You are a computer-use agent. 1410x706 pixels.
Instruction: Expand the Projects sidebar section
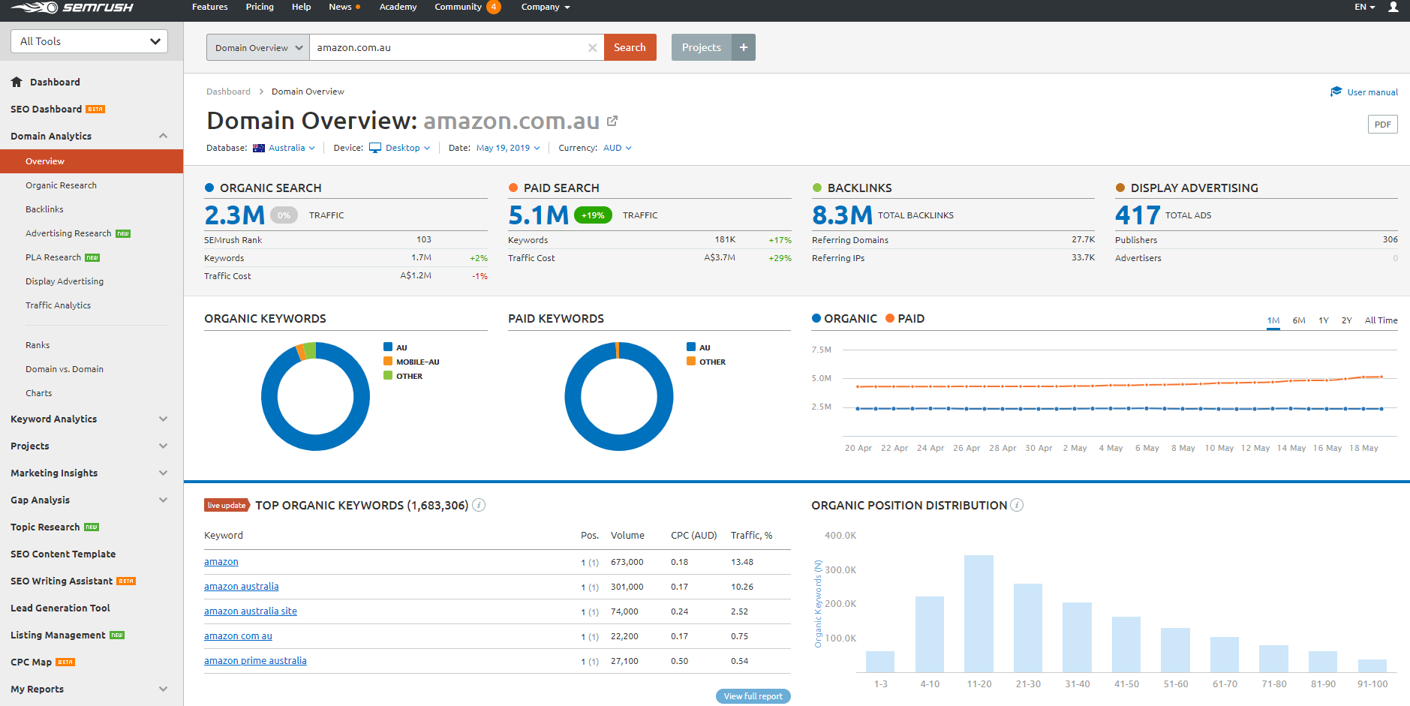pos(163,446)
